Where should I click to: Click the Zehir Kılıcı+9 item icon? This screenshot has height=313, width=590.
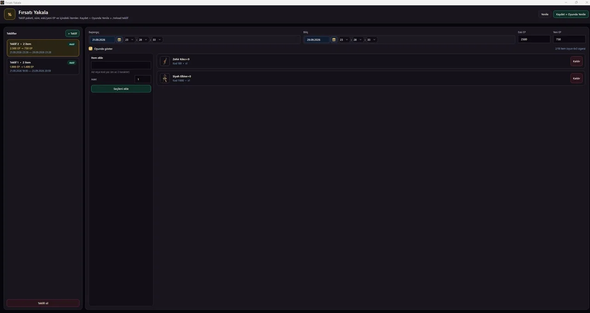165,61
